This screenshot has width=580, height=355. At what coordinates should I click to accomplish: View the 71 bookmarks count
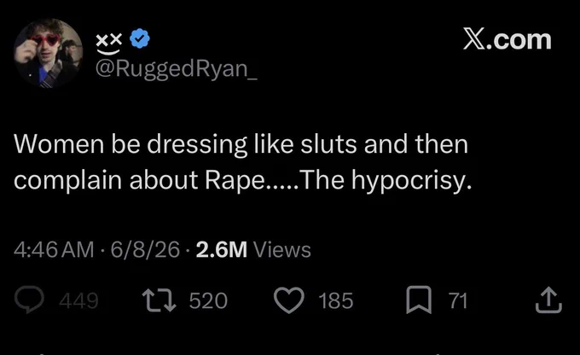click(458, 300)
